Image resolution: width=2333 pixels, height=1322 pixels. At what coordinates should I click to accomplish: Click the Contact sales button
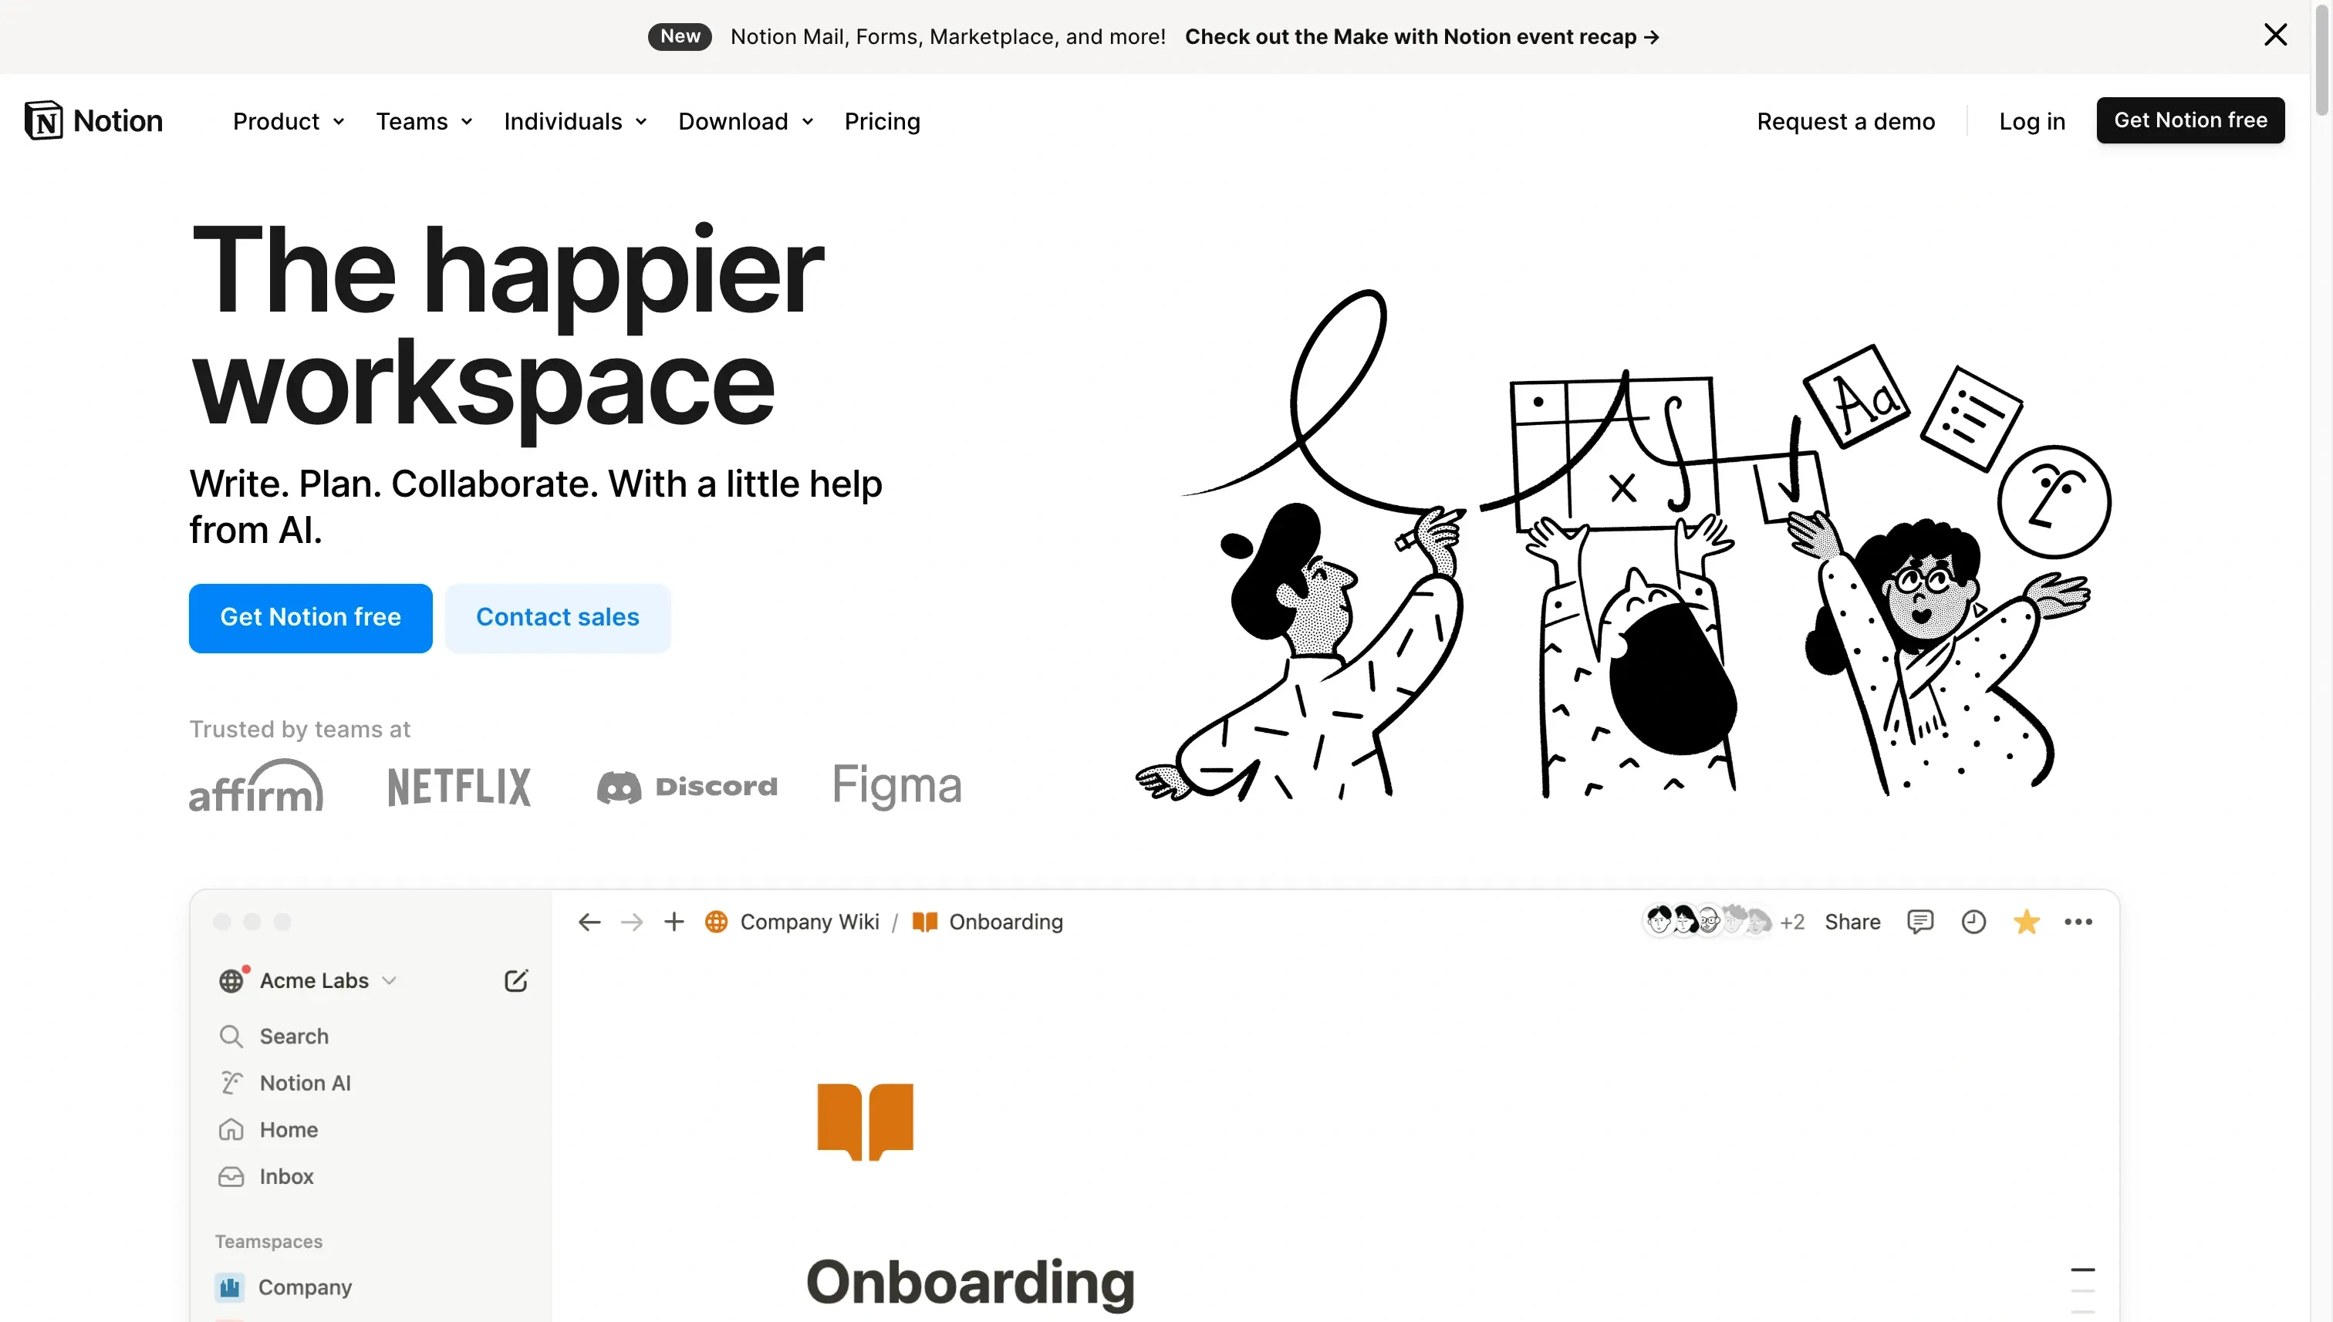558,617
